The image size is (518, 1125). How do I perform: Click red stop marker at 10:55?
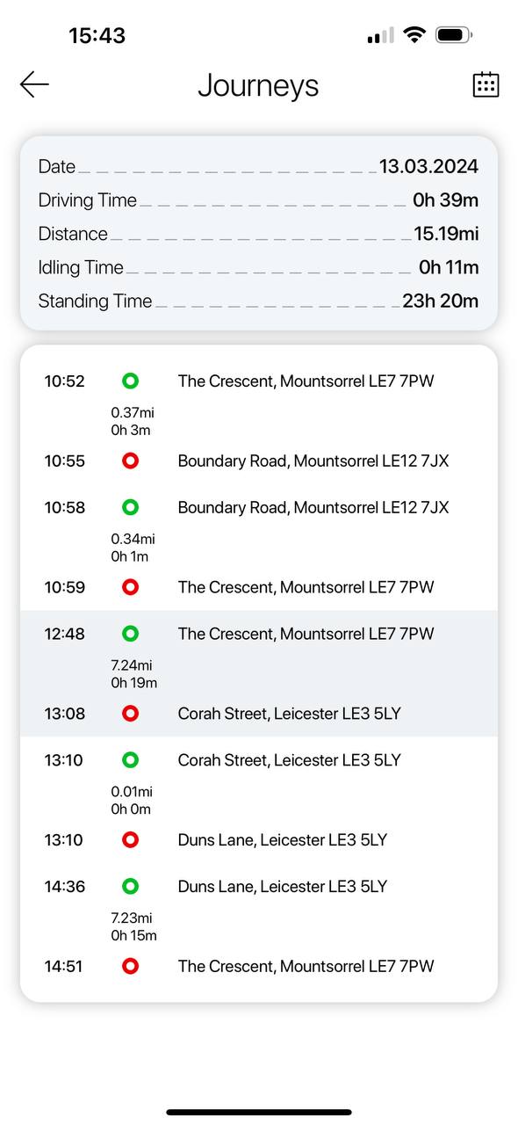[x=130, y=461]
